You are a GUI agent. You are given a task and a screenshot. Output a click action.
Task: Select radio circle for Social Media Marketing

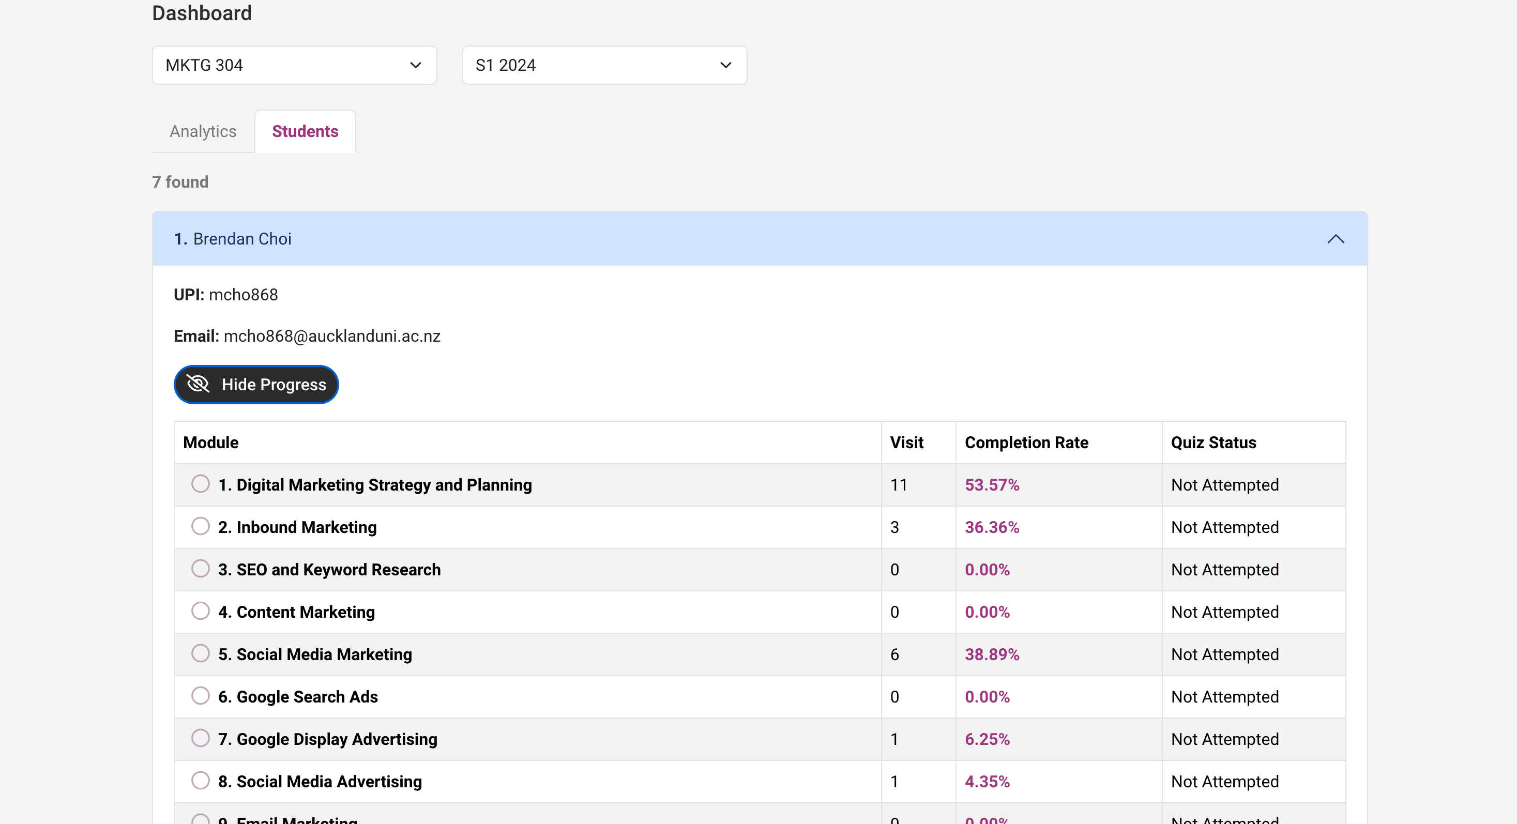point(200,653)
